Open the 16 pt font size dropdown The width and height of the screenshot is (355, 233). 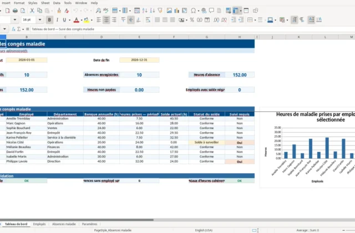click(40, 20)
